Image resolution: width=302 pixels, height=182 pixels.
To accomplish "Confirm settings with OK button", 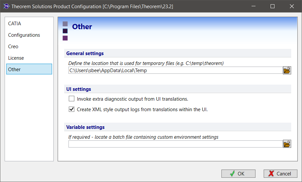I will coord(238,174).
